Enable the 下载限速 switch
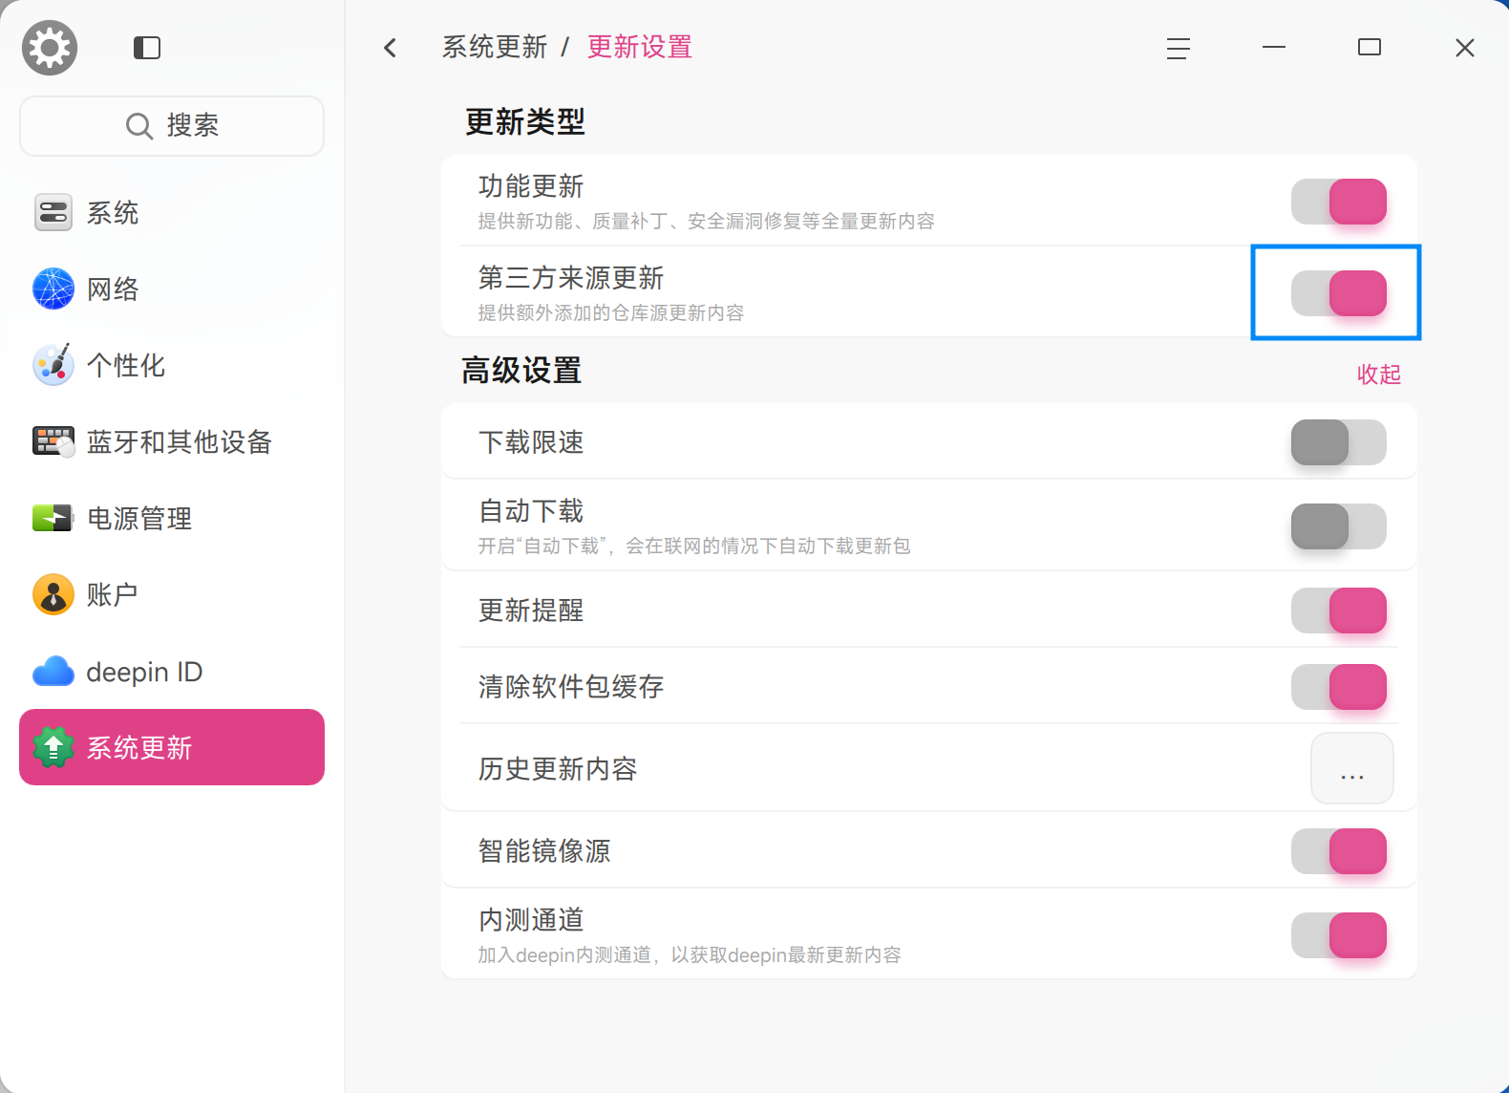 coord(1338,442)
